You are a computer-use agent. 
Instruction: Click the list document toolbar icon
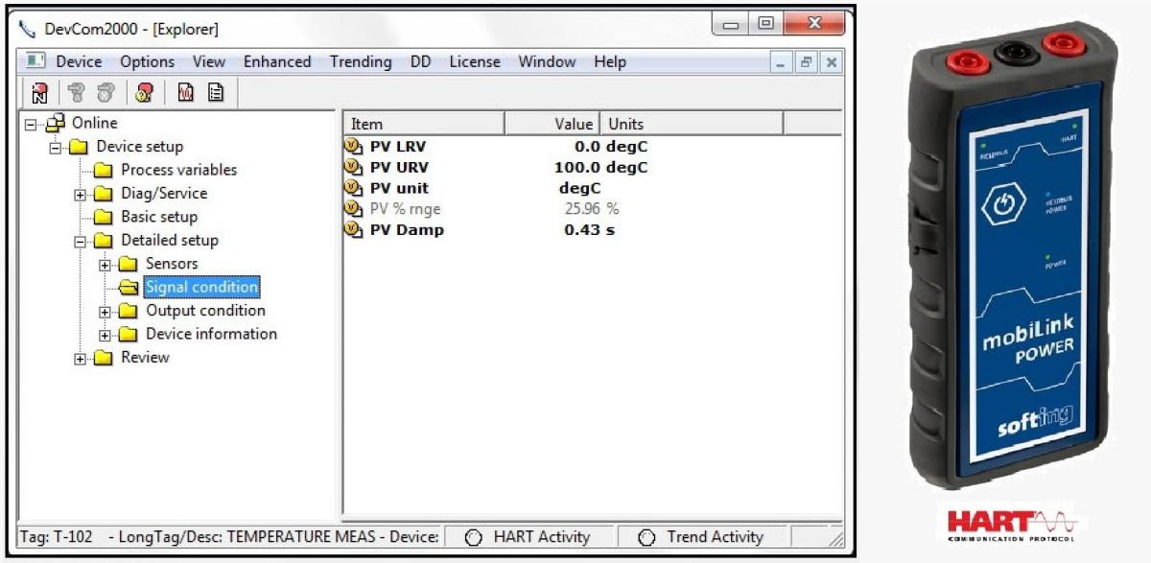coord(217,94)
